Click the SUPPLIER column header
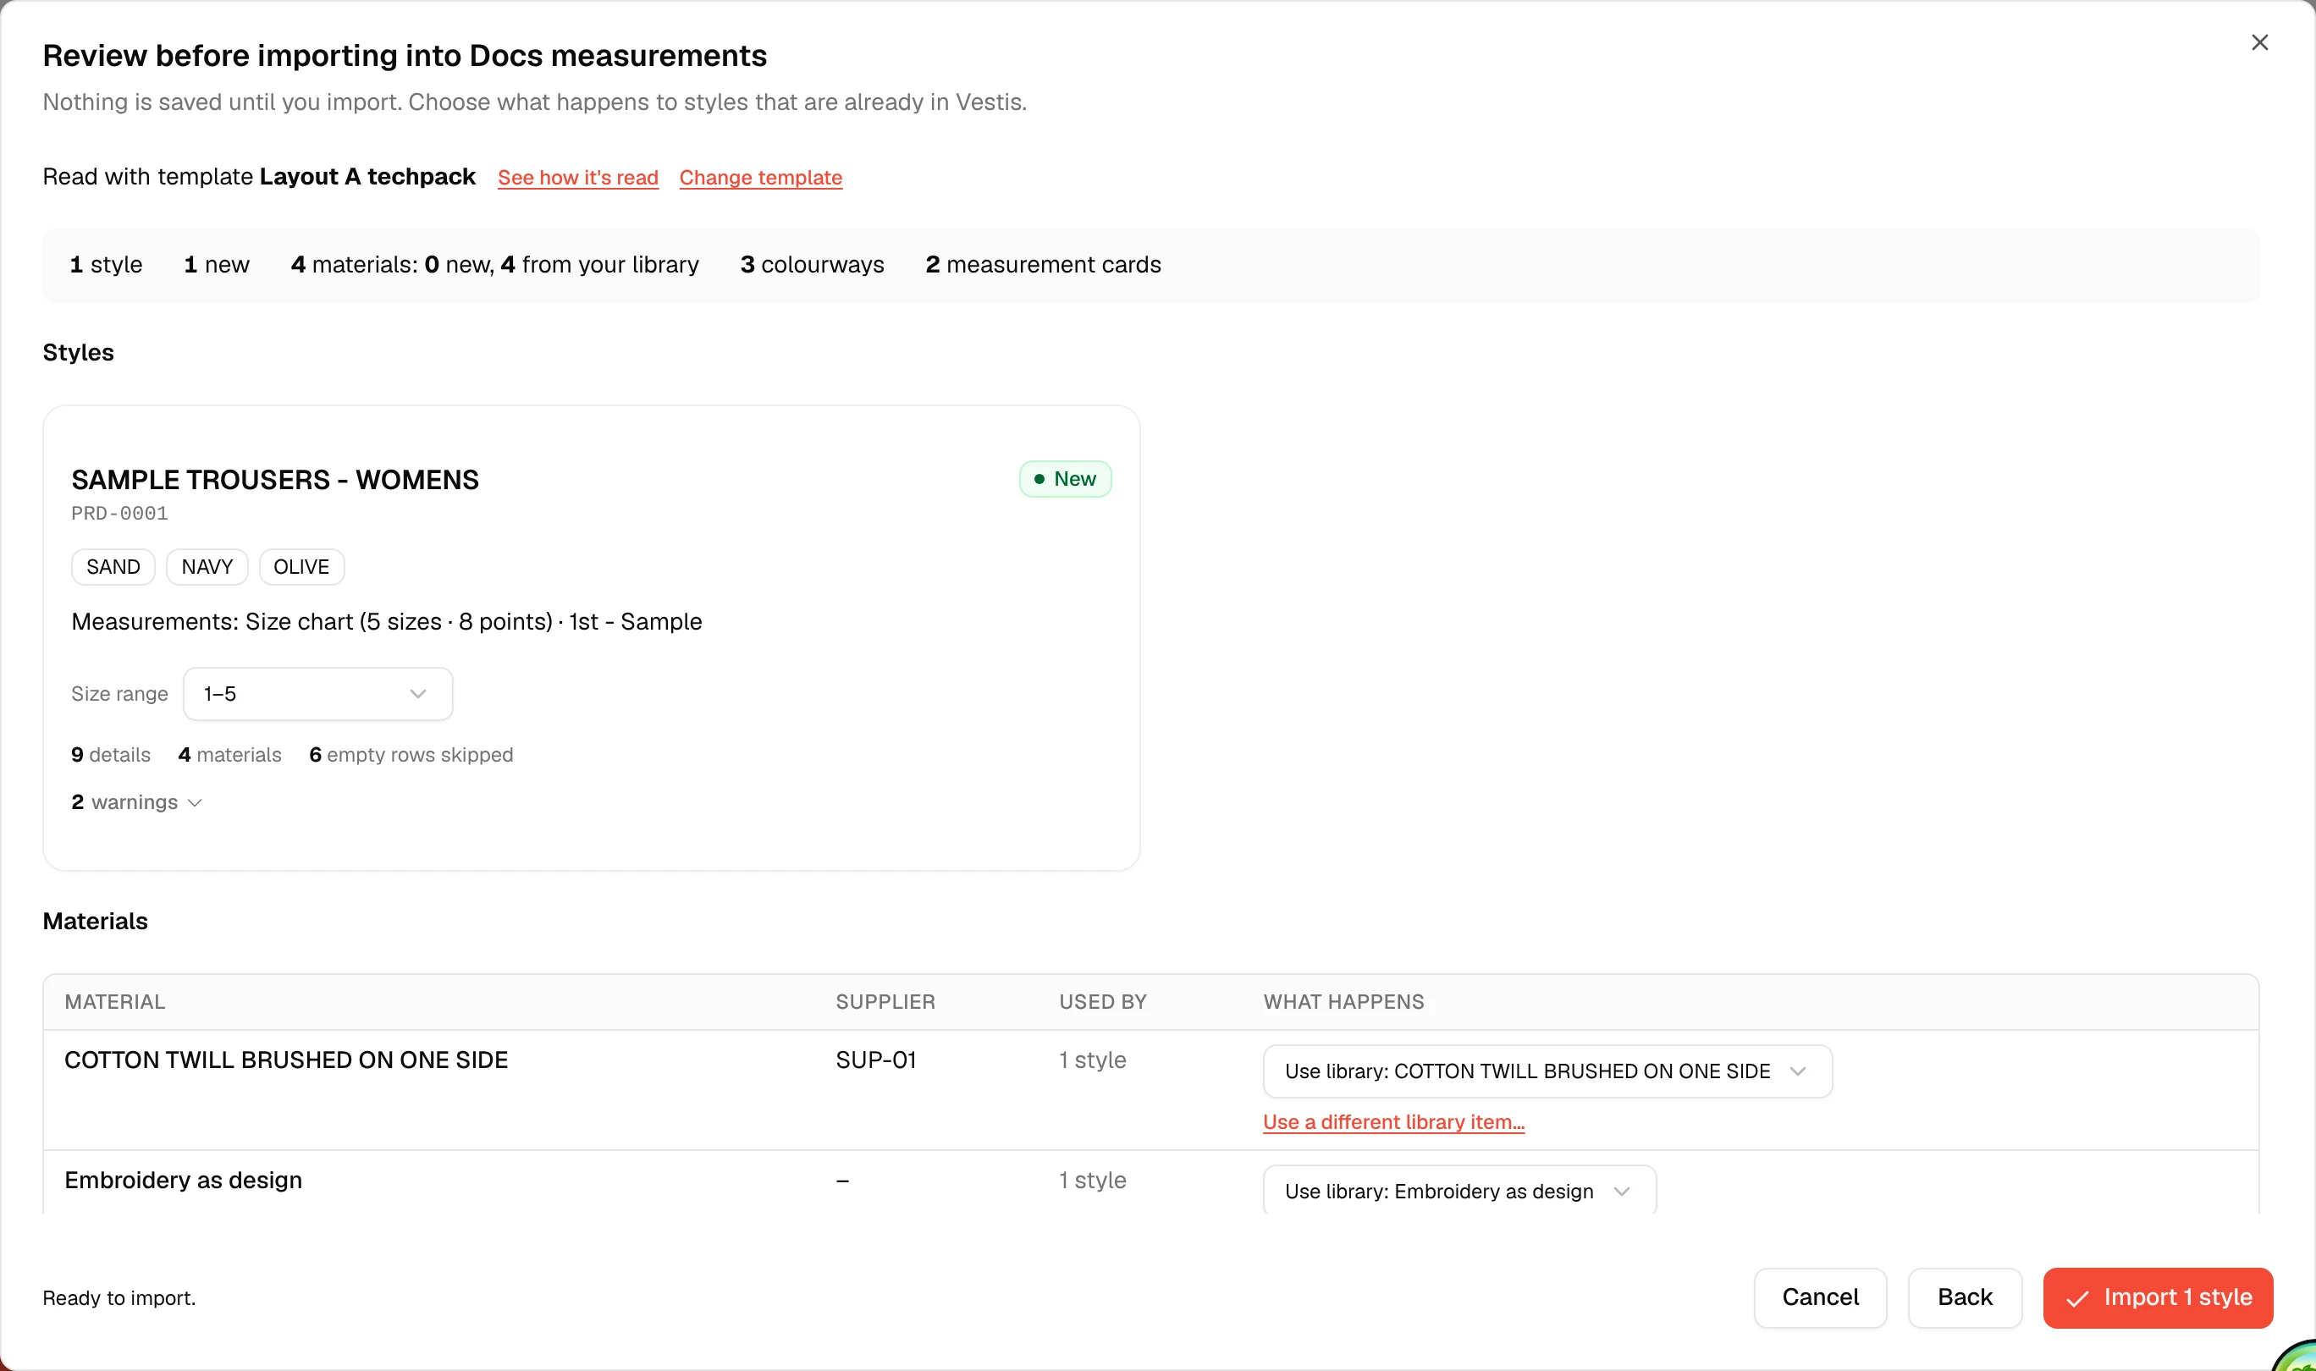The height and width of the screenshot is (1371, 2316). tap(885, 1001)
